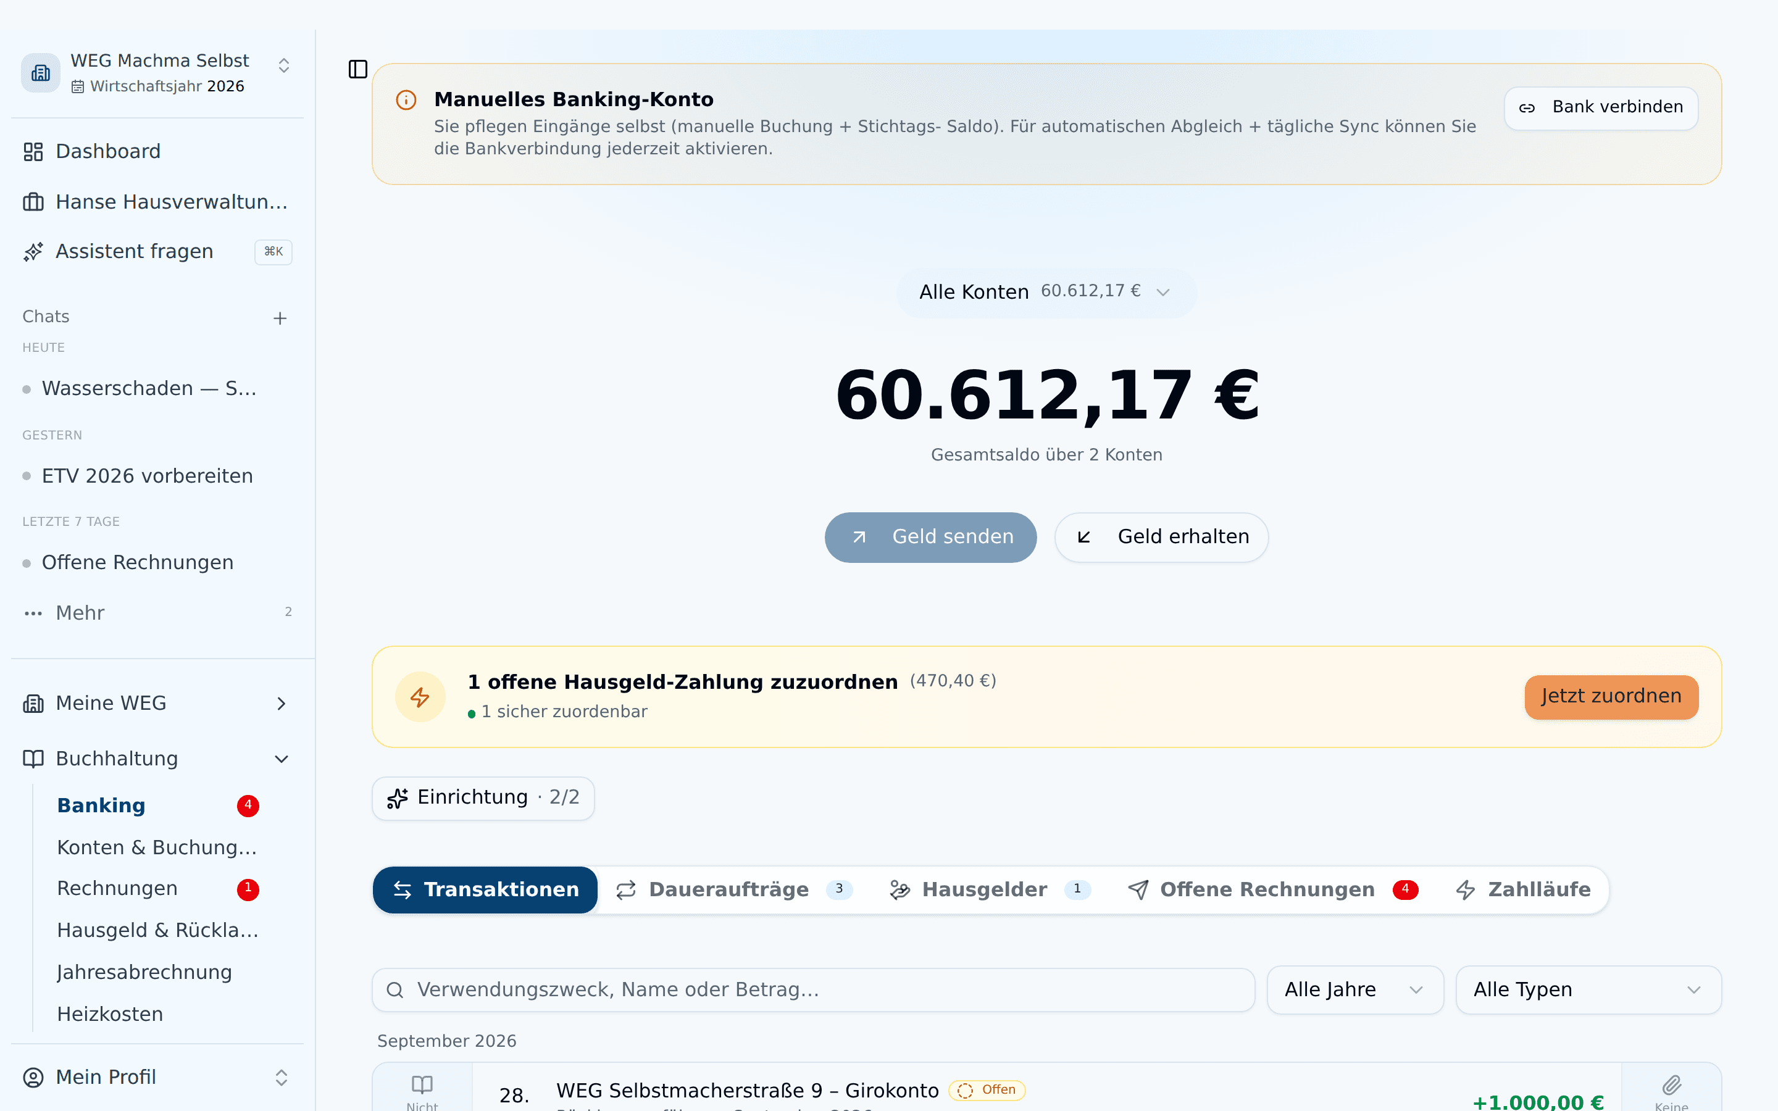This screenshot has width=1778, height=1111.
Task: Click the search magnifier icon
Action: pos(394,990)
